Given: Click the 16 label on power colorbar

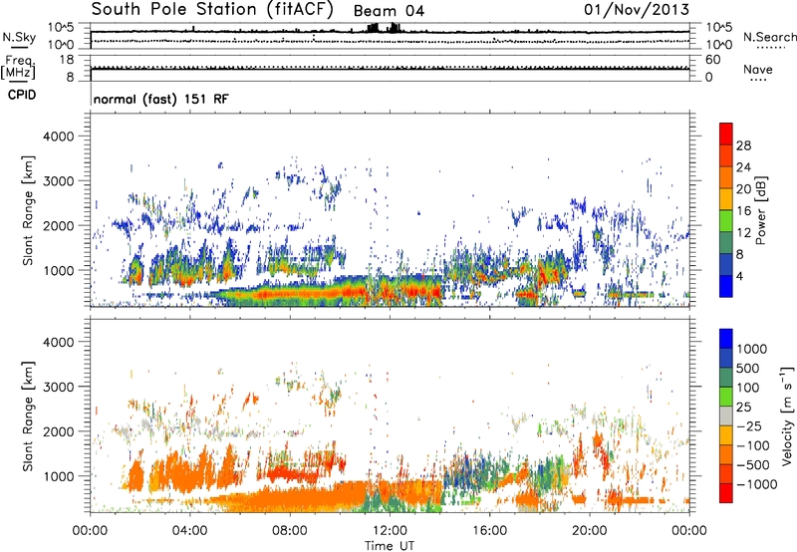Looking at the screenshot, I should [x=743, y=211].
